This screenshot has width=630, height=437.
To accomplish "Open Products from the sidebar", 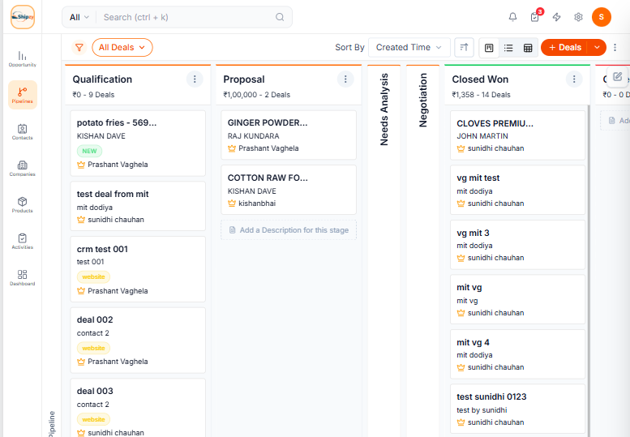I will (23, 205).
